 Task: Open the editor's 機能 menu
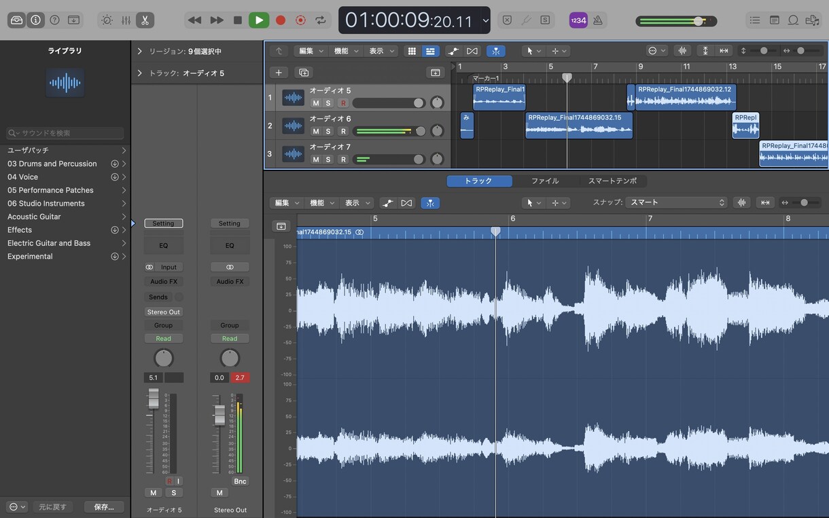322,203
